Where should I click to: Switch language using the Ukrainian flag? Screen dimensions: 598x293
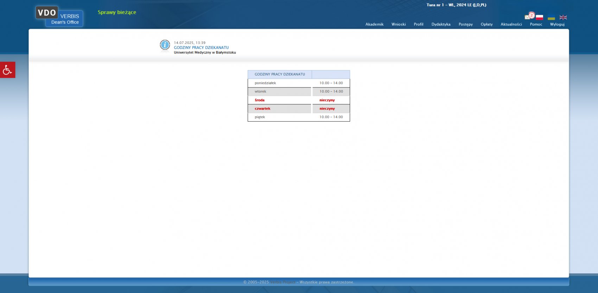point(551,18)
